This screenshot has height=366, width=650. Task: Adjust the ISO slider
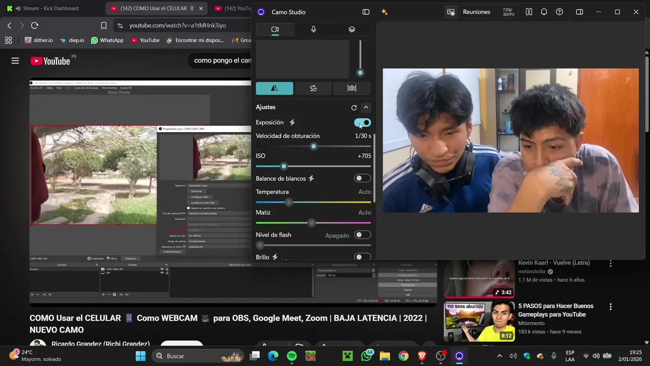(313, 166)
